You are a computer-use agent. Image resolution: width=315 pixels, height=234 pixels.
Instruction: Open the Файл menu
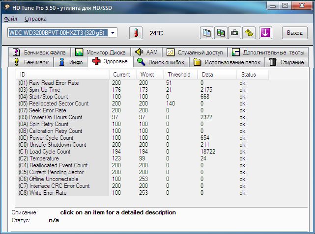[11, 19]
